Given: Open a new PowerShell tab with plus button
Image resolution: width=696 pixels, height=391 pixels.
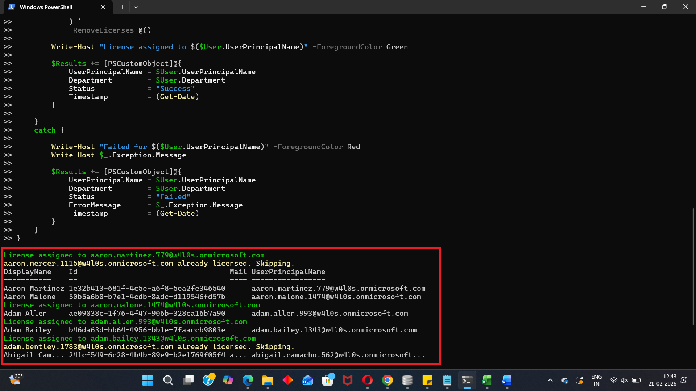Looking at the screenshot, I should coord(122,7).
